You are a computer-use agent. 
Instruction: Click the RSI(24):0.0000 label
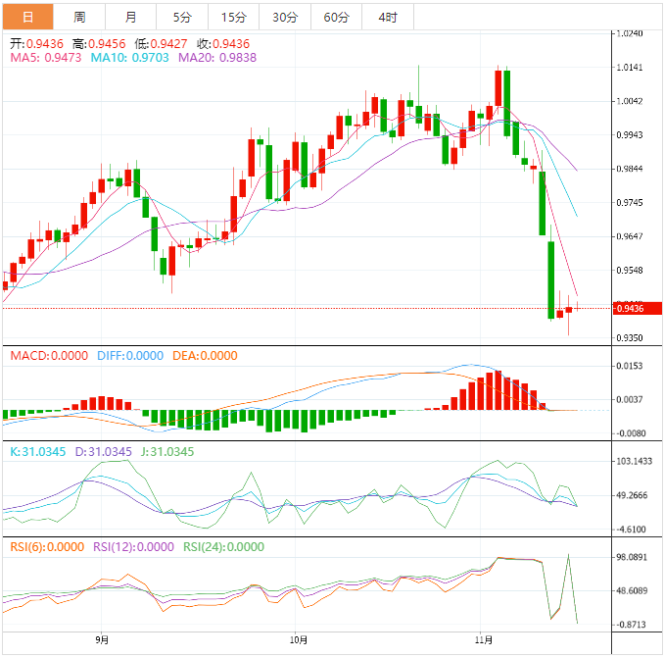pos(223,547)
